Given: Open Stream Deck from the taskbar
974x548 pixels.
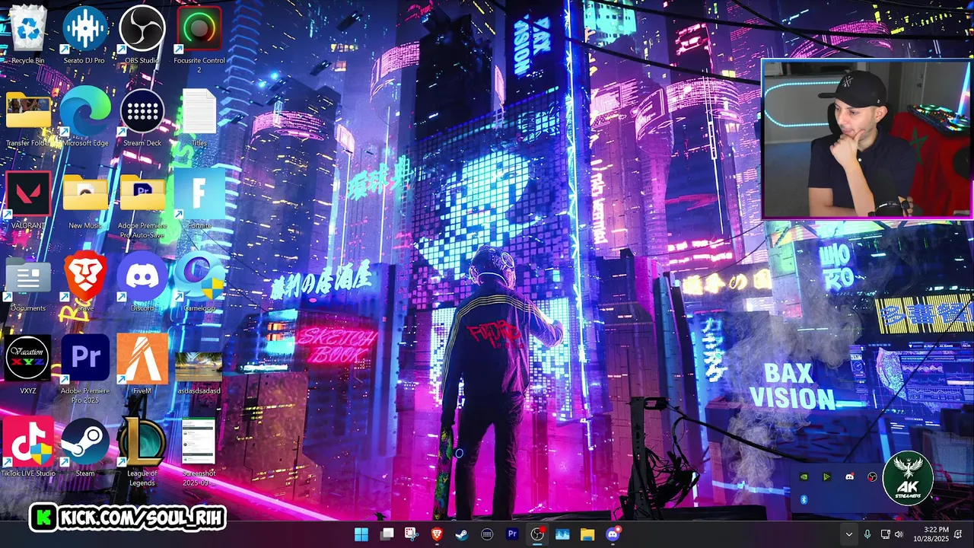Looking at the screenshot, I should tap(487, 534).
